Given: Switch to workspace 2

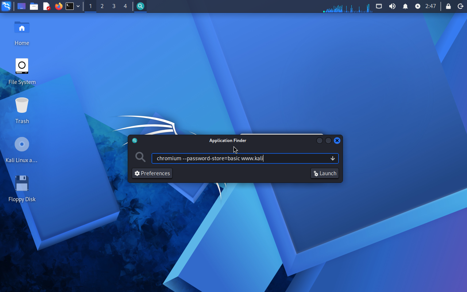Looking at the screenshot, I should pyautogui.click(x=102, y=6).
